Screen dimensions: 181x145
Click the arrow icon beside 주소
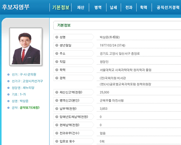(x=56, y=54)
